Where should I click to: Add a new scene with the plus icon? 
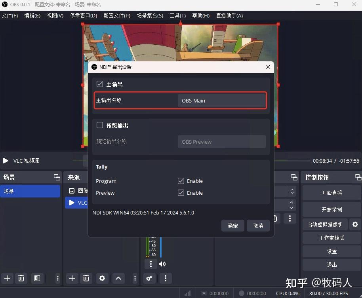click(7, 278)
